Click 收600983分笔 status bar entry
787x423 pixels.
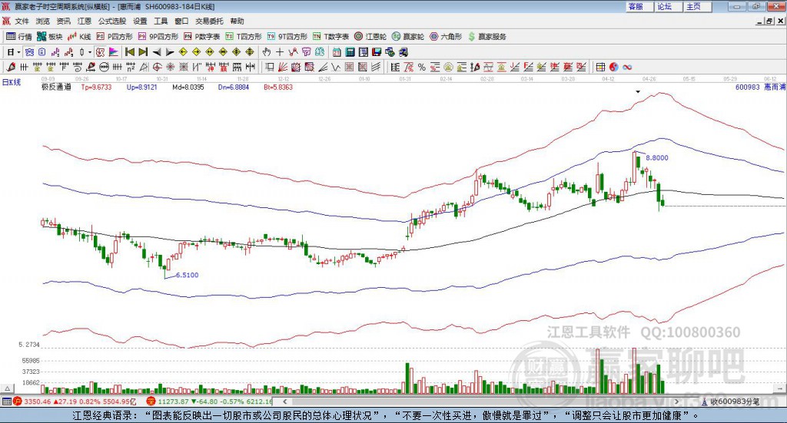[731, 402]
